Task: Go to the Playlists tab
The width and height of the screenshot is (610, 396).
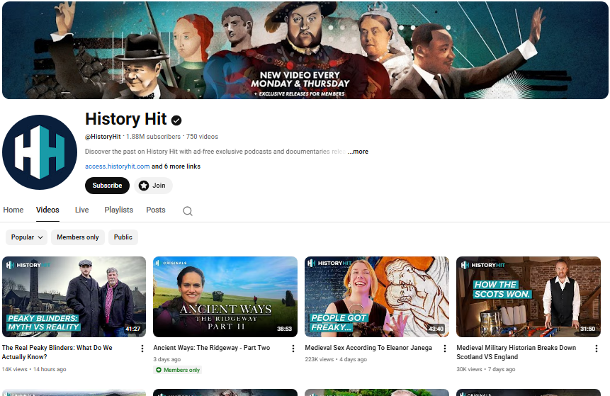Action: [118, 210]
